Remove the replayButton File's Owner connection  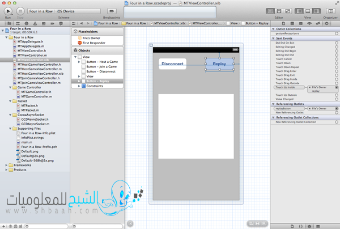point(309,108)
